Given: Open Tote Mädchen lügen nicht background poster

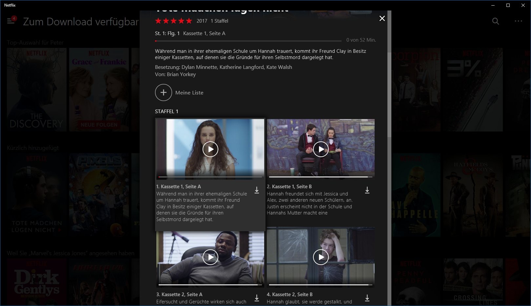Looking at the screenshot, I should coord(37,195).
